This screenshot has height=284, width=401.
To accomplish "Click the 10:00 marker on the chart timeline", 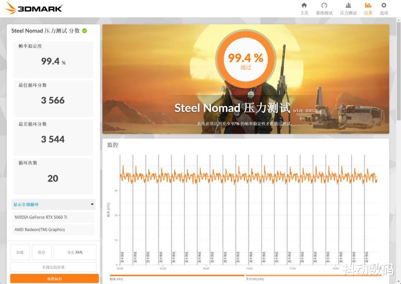I will 249,269.
